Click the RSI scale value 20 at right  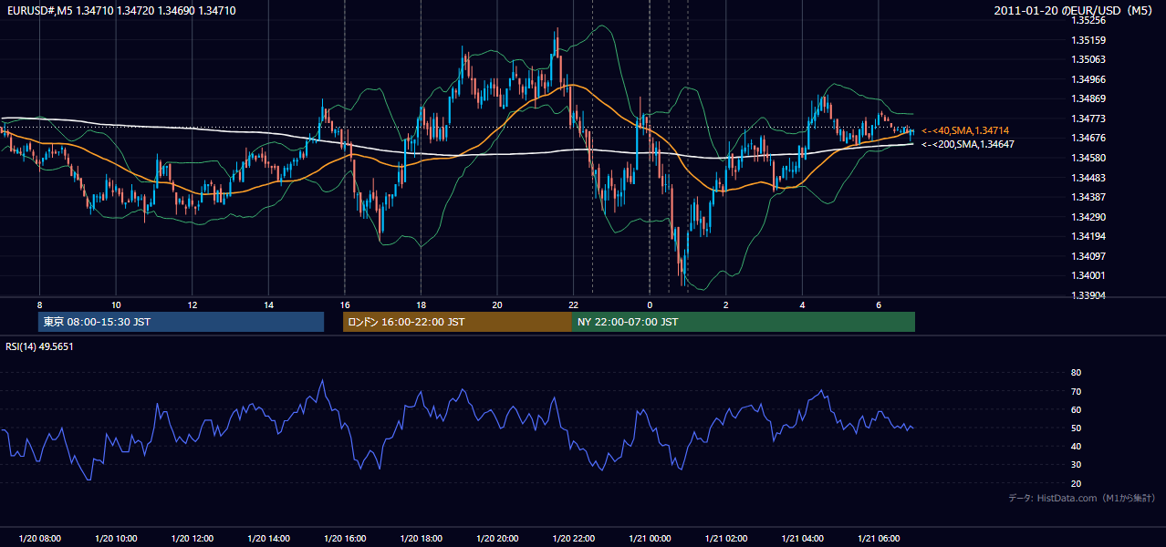click(1076, 483)
